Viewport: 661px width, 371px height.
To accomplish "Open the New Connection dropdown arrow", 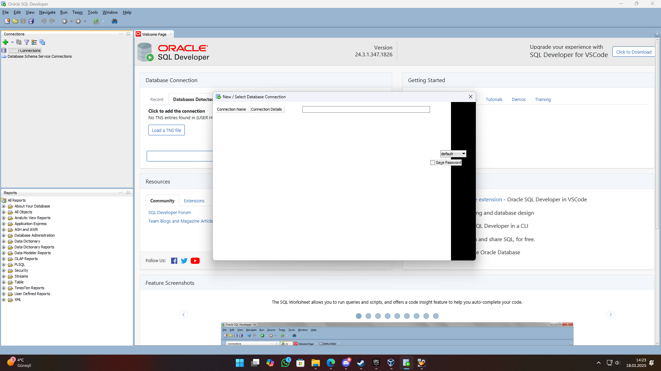I will point(12,42).
